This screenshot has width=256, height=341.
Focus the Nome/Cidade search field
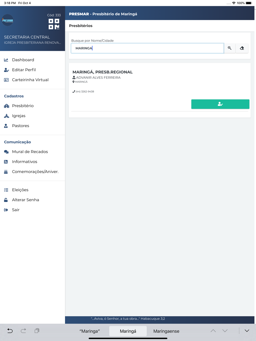[147, 48]
